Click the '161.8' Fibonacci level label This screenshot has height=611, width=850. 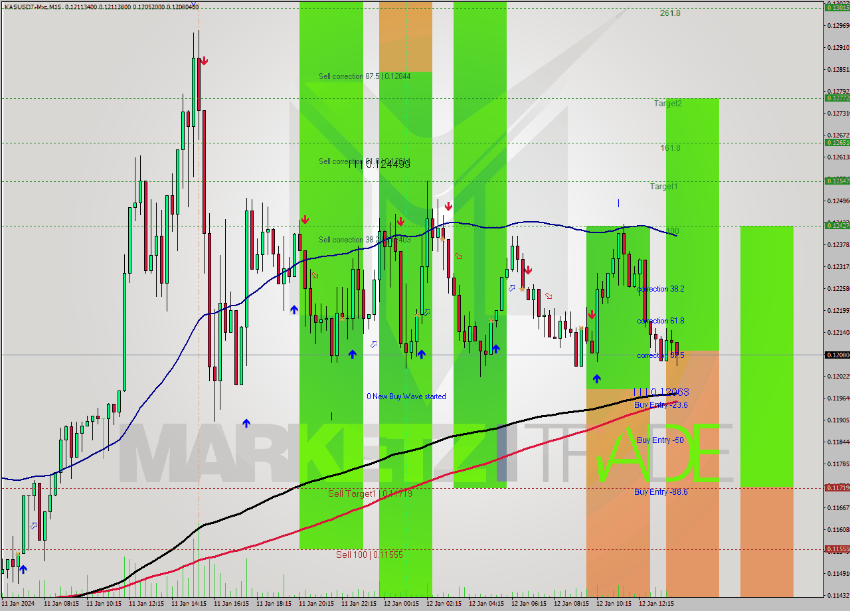coord(670,148)
